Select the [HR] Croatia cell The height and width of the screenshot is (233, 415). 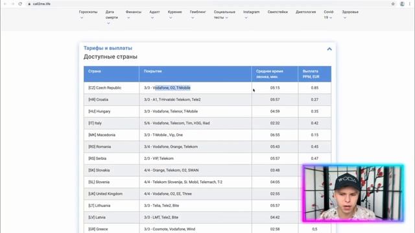click(x=112, y=100)
